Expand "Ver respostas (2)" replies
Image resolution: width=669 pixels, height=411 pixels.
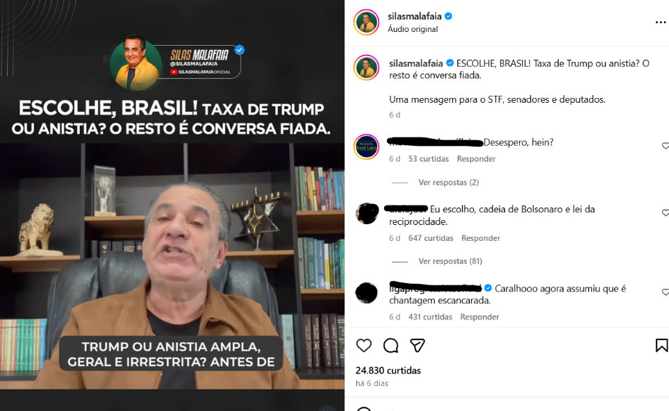coord(448,183)
